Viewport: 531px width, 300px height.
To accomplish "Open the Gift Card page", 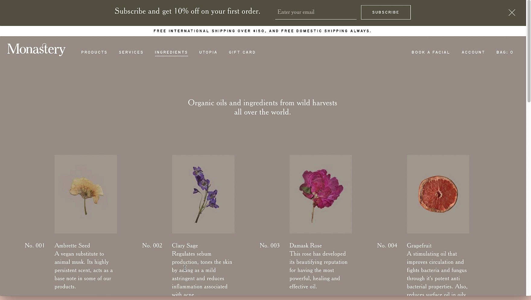I will click(242, 52).
